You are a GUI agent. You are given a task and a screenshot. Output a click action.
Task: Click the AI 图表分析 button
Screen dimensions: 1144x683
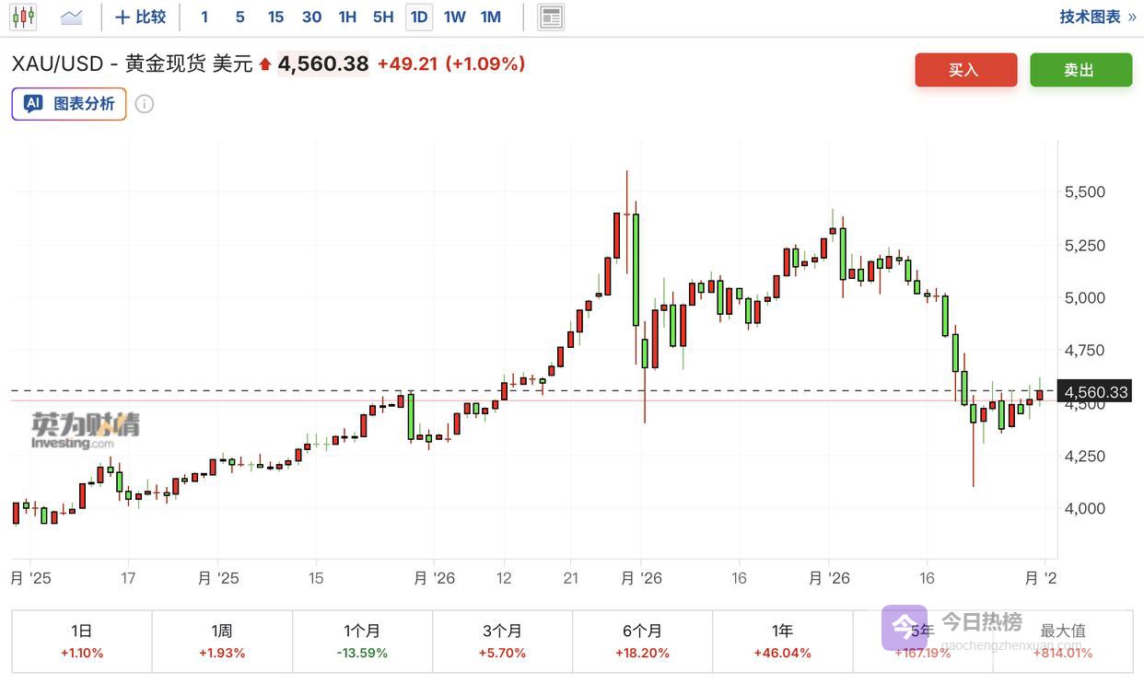[x=69, y=104]
